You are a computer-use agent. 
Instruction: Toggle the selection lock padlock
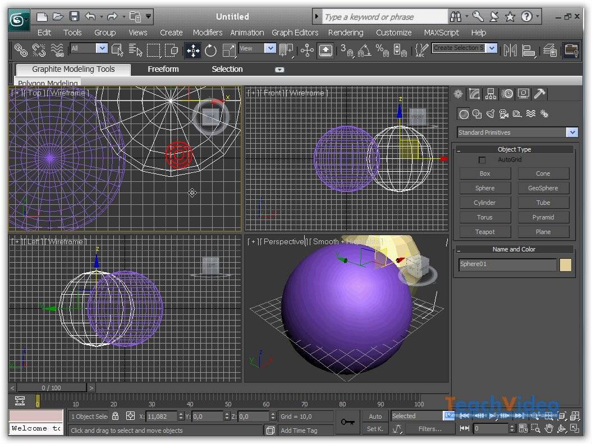tap(116, 416)
